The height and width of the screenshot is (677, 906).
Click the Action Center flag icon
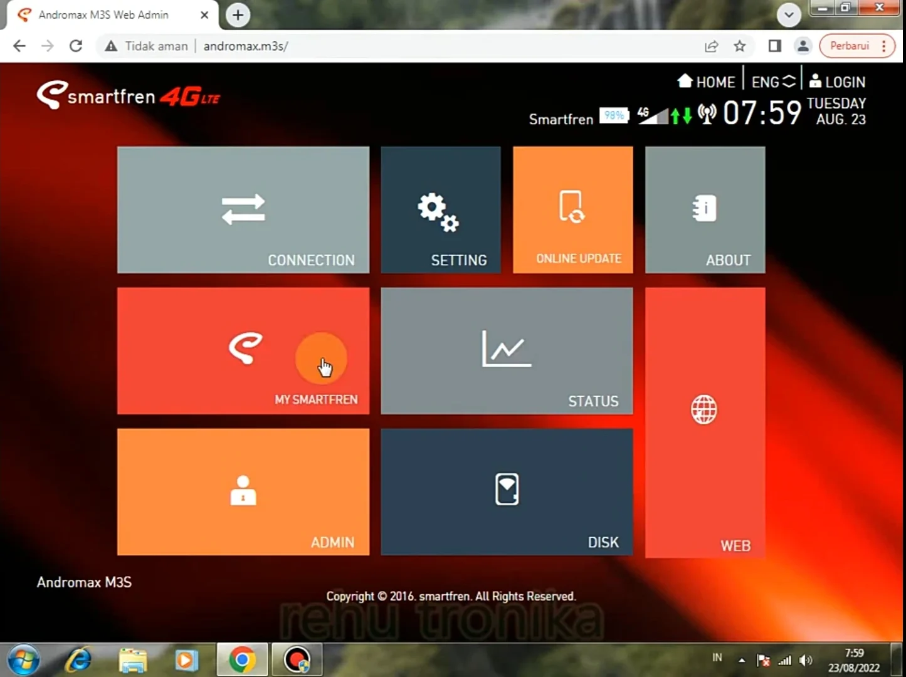coord(763,660)
